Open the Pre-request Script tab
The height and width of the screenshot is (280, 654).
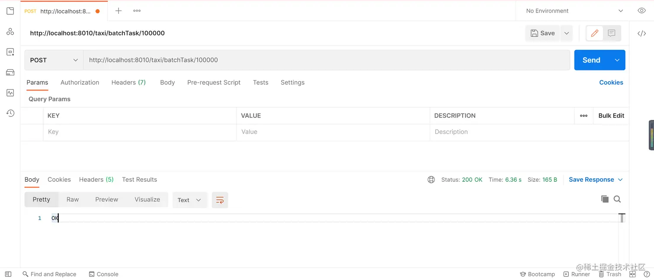(x=214, y=82)
